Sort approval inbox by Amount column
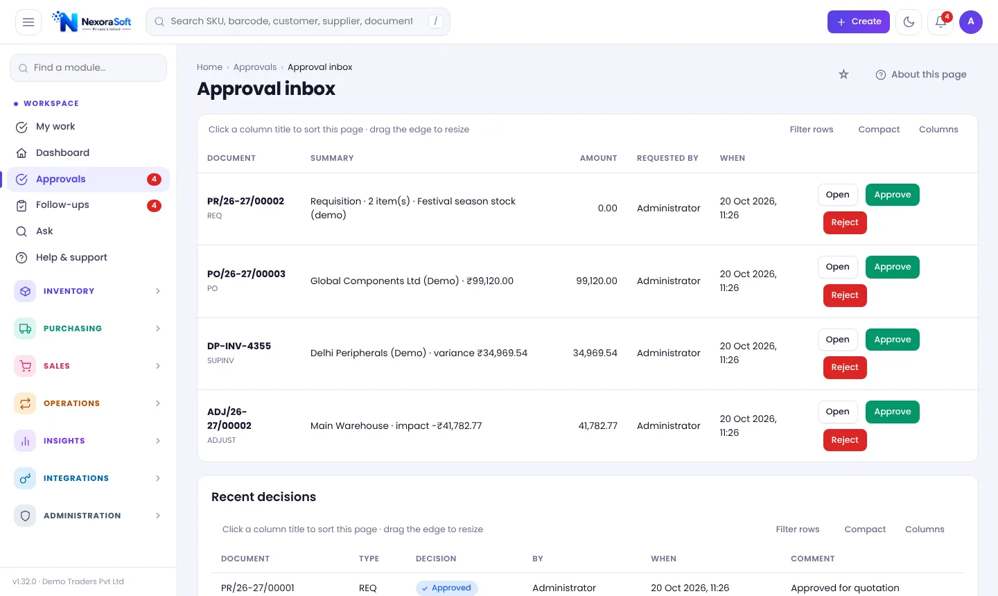Screen dimensions: 998x596 coord(598,159)
